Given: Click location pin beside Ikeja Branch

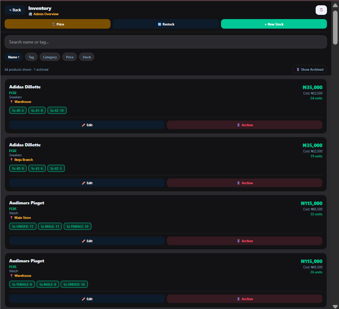Looking at the screenshot, I should (x=11, y=160).
